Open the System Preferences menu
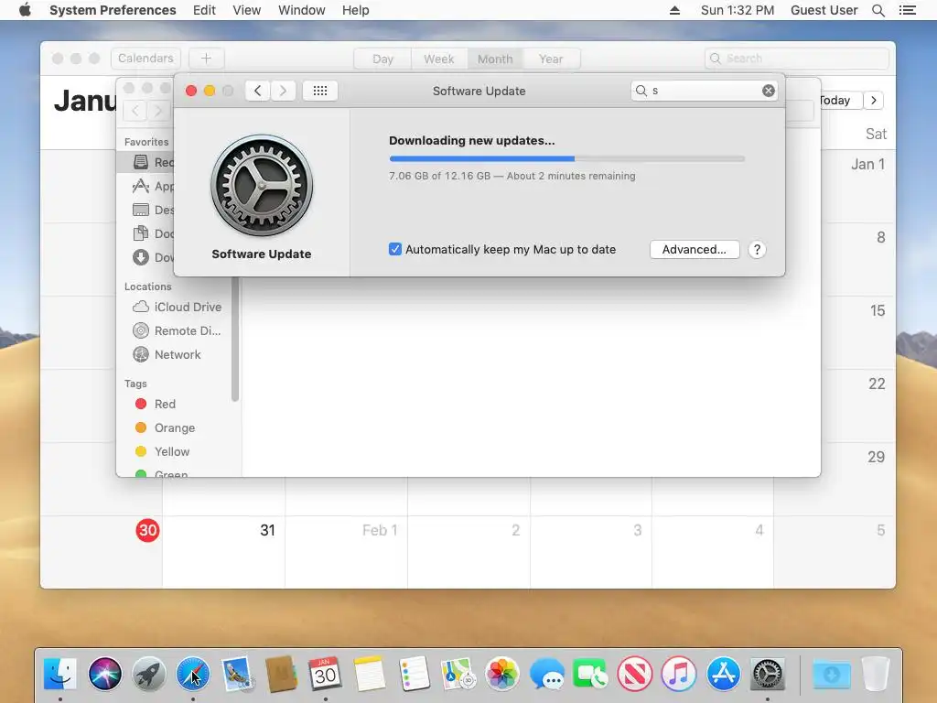Image resolution: width=937 pixels, height=703 pixels. 113,10
